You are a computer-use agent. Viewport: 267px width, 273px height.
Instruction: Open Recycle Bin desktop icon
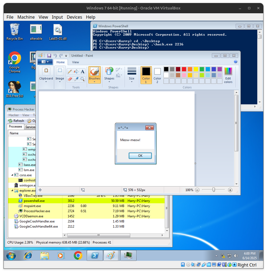tap(14, 32)
